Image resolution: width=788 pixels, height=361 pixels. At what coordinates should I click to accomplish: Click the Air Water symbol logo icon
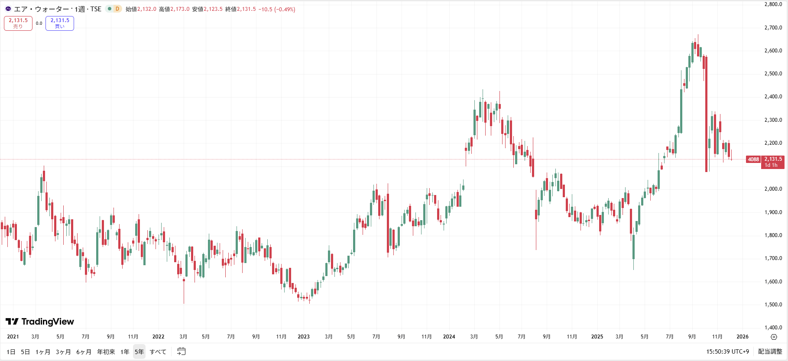point(8,9)
